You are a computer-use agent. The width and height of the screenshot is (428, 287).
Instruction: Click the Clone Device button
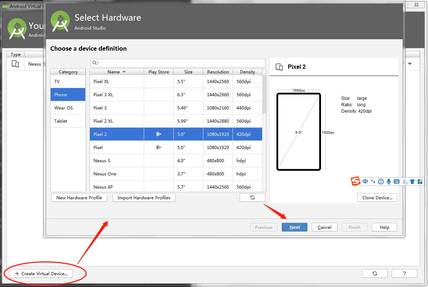coord(377,198)
